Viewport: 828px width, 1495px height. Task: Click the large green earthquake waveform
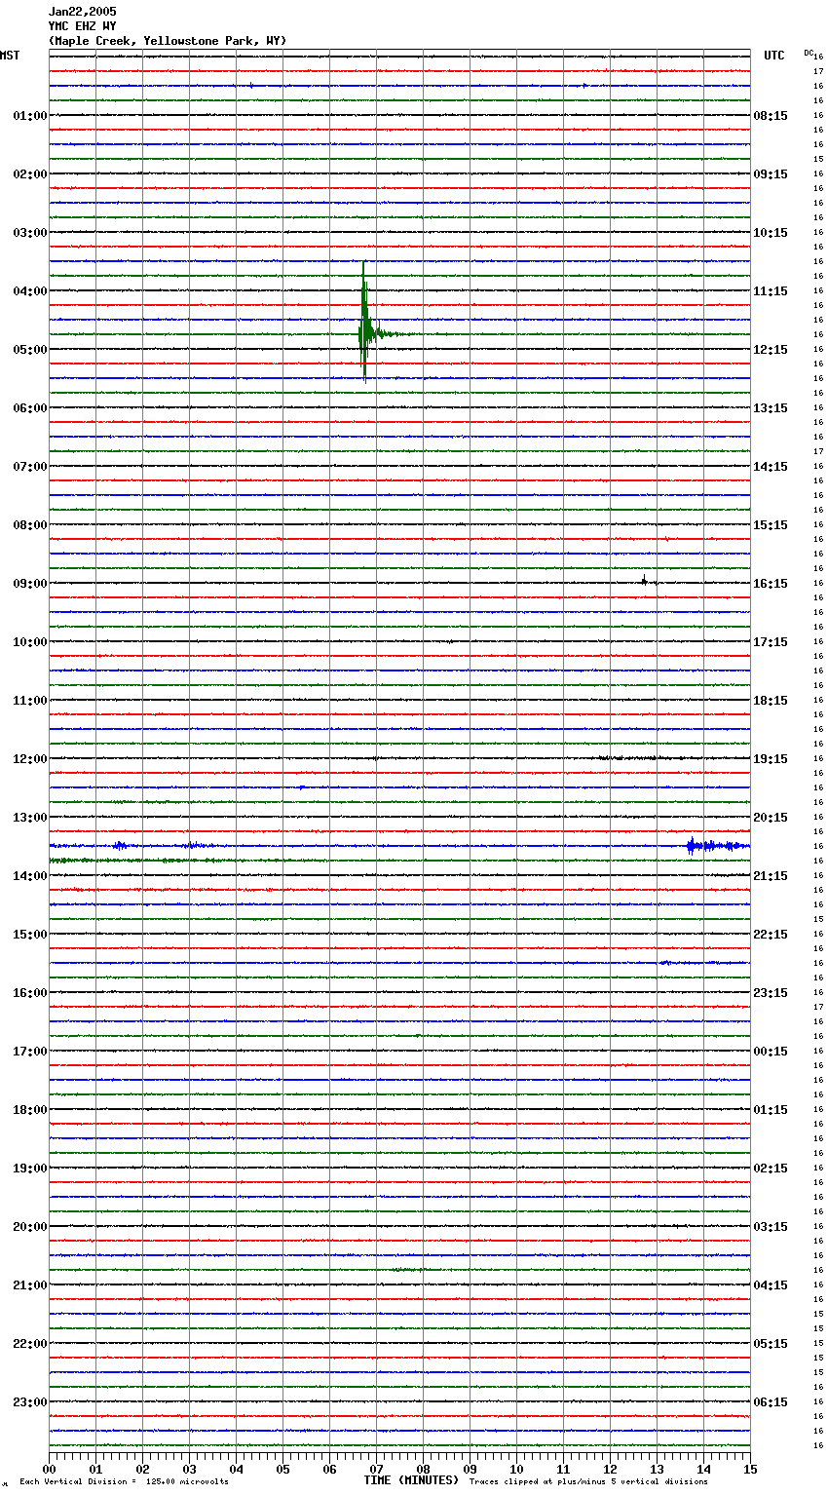point(368,322)
